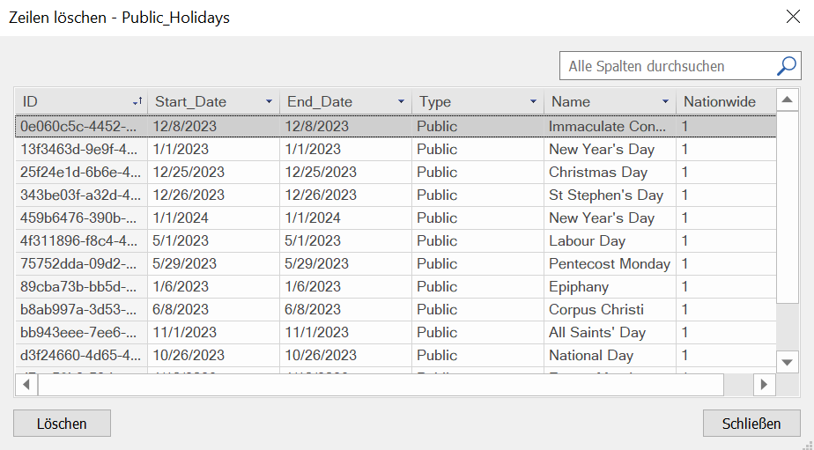Click the vertical scrollbar thumb
The width and height of the screenshot is (814, 450).
(x=788, y=207)
